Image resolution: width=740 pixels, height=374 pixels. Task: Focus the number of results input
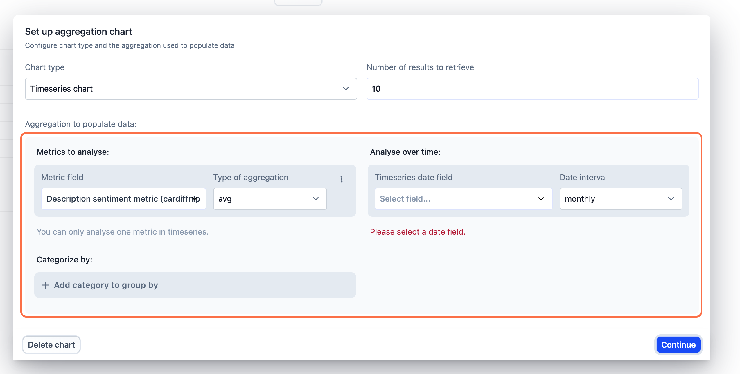532,89
